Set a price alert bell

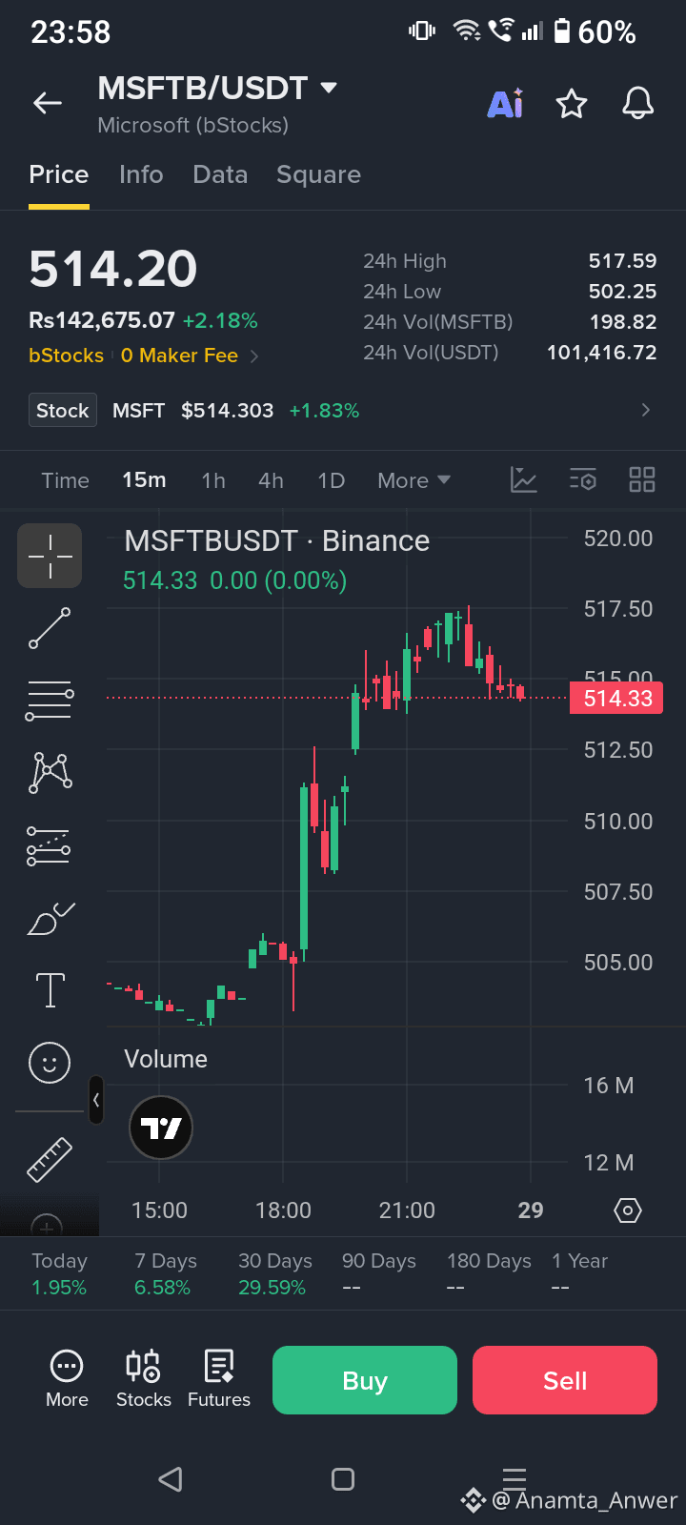point(638,103)
